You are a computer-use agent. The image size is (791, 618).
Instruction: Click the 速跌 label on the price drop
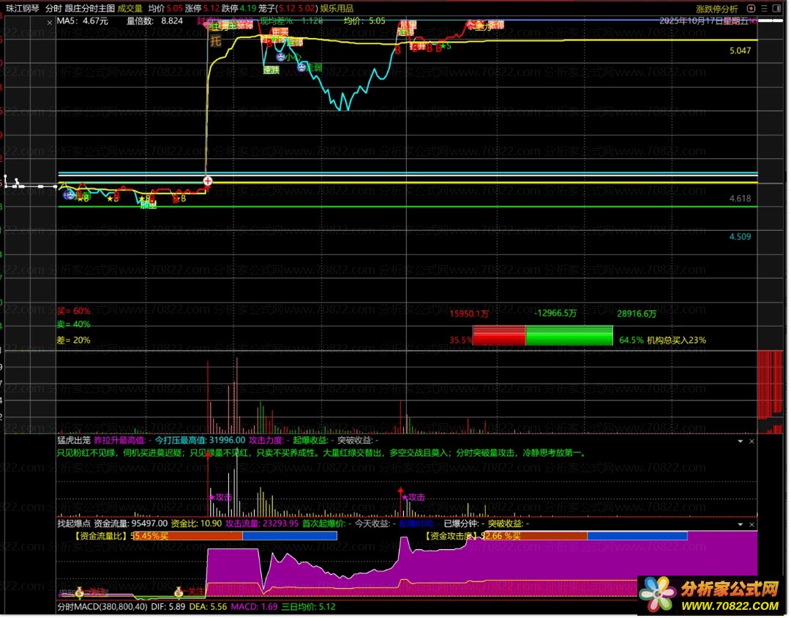coord(271,70)
